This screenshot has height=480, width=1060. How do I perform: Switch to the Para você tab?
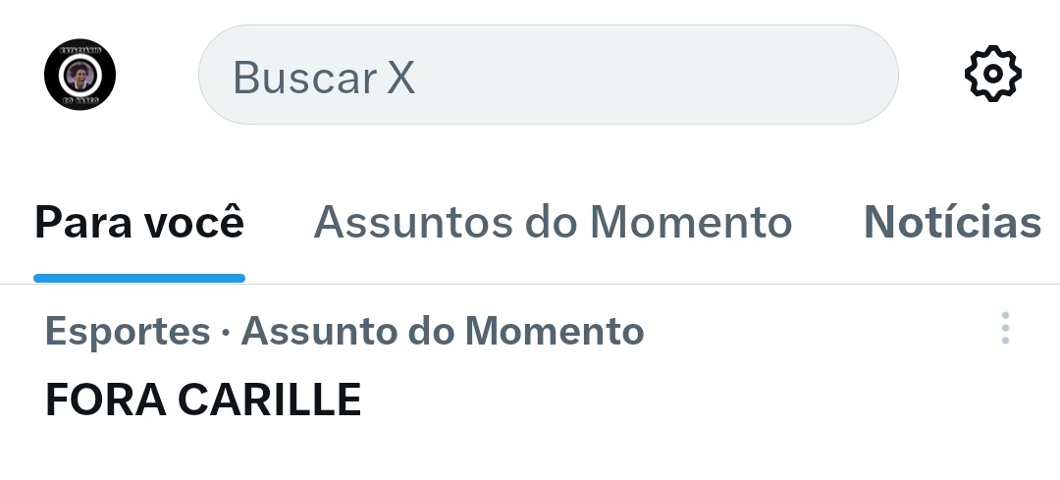click(x=139, y=223)
